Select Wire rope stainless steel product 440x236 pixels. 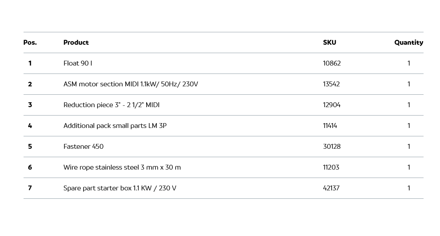[122, 167]
